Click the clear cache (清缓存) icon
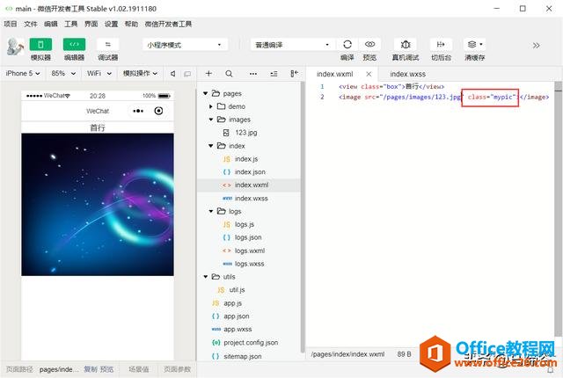Screen dimensions: 563x378 pos(474,44)
